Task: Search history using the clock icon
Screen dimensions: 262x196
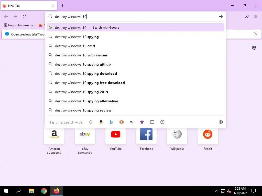Action: click(x=162, y=122)
